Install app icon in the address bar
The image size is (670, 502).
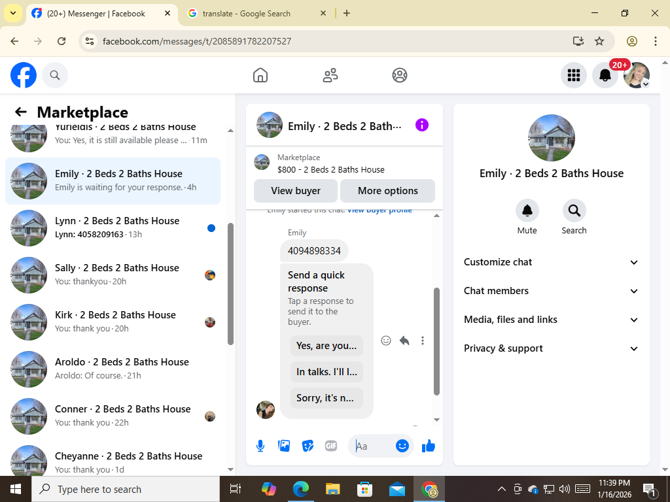tap(578, 41)
